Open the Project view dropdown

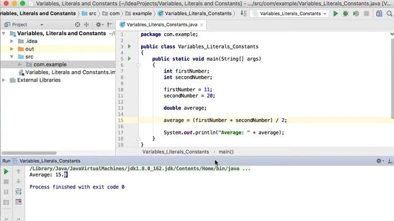click(42, 25)
